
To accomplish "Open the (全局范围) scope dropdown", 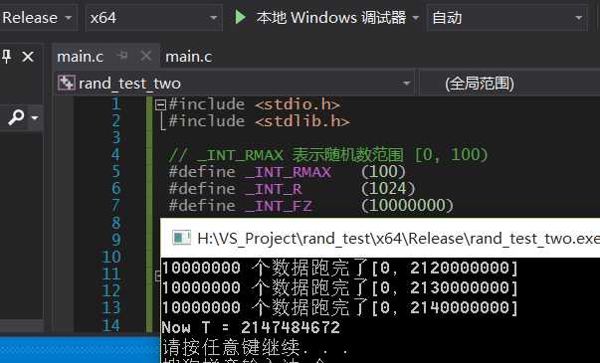I will (x=509, y=83).
